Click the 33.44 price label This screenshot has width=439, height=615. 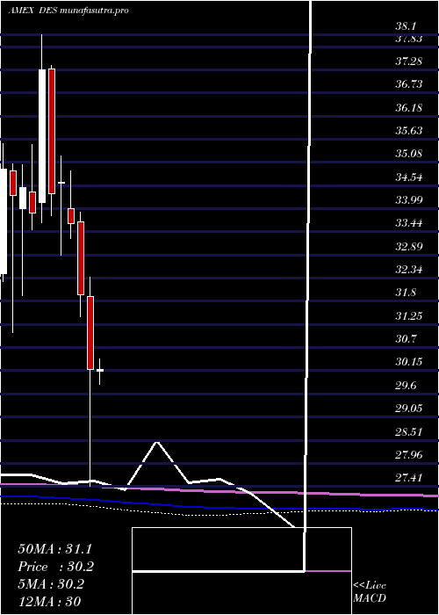pyautogui.click(x=408, y=223)
